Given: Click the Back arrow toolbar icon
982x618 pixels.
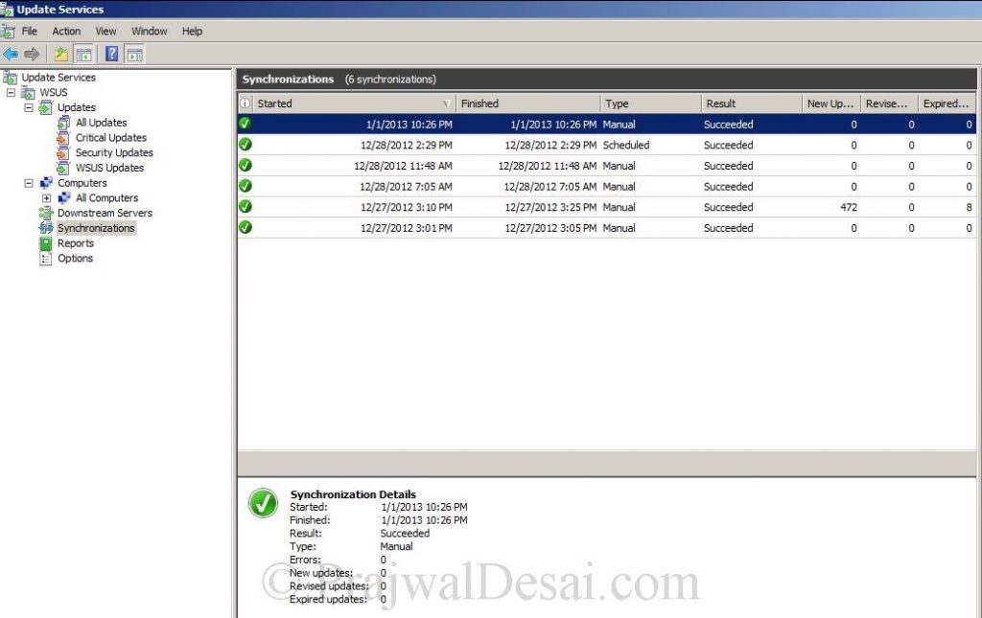Looking at the screenshot, I should [11, 55].
